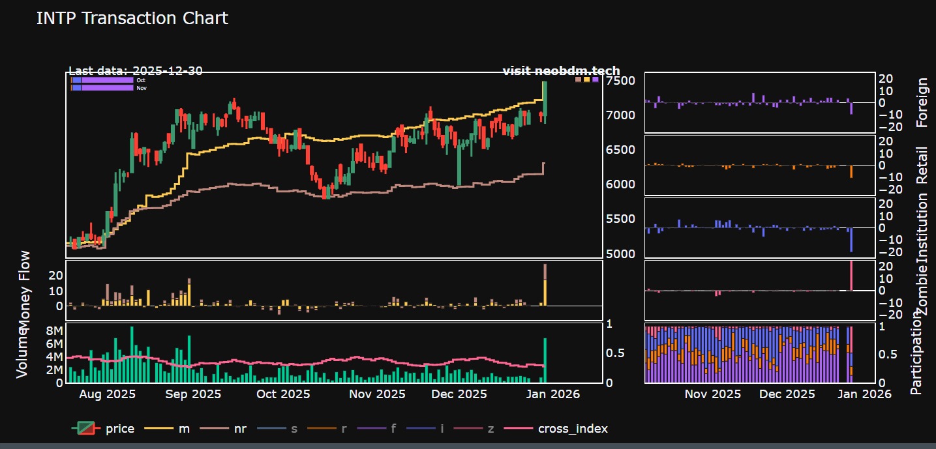
Task: Click the Nov stacked bar legend icon
Action: [102, 87]
